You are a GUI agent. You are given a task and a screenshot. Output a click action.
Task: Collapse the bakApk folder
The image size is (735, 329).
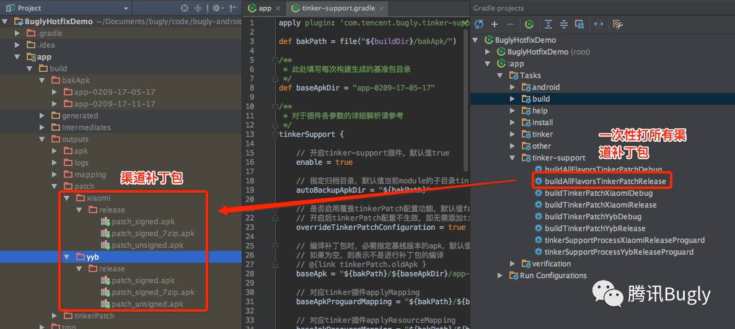pyautogui.click(x=42, y=80)
